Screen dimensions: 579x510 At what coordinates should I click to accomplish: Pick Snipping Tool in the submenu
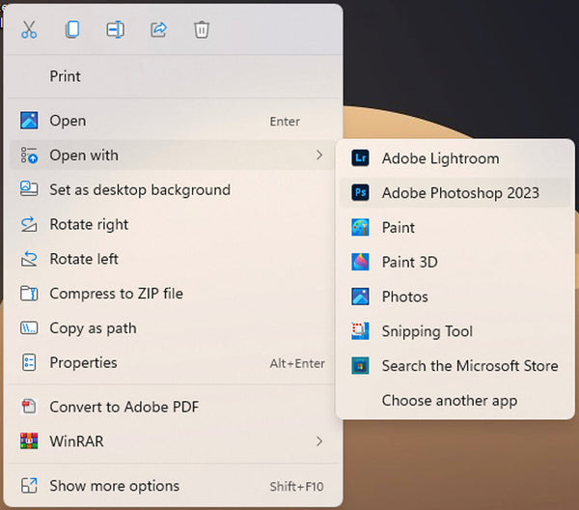(427, 331)
